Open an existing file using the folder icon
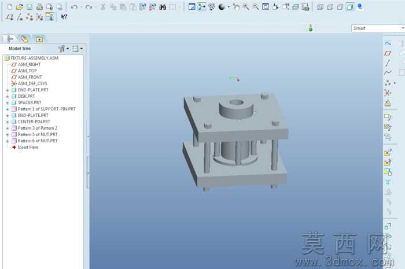 click(x=19, y=7)
